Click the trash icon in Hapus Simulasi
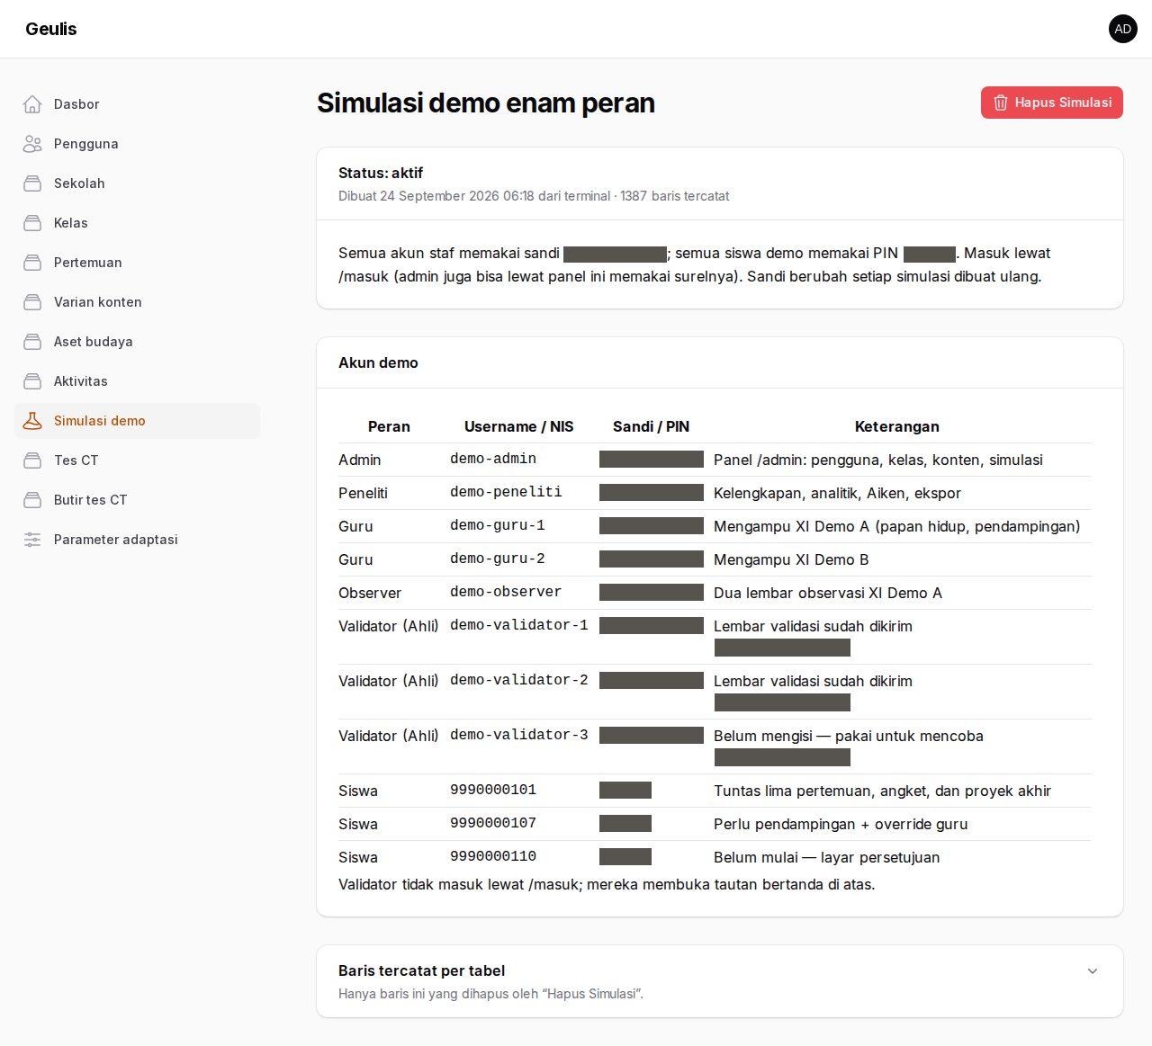 1001,103
